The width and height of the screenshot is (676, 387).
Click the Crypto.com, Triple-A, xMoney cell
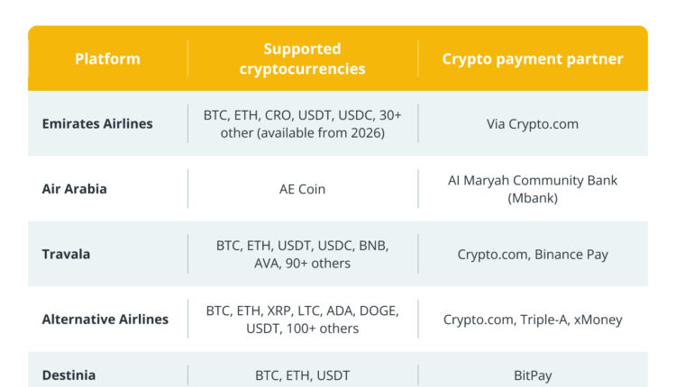(532, 319)
